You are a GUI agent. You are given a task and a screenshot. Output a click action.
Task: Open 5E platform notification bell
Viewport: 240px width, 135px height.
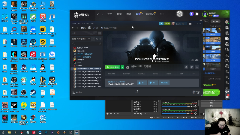click(x=191, y=14)
